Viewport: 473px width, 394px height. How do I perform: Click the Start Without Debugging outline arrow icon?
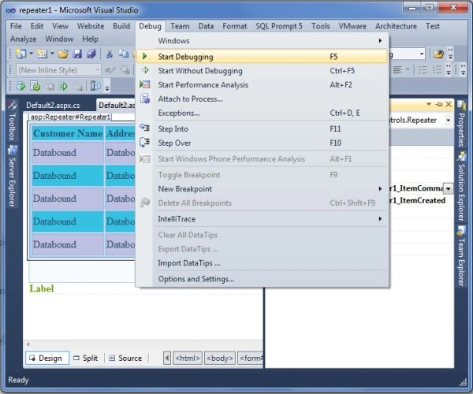pyautogui.click(x=145, y=70)
